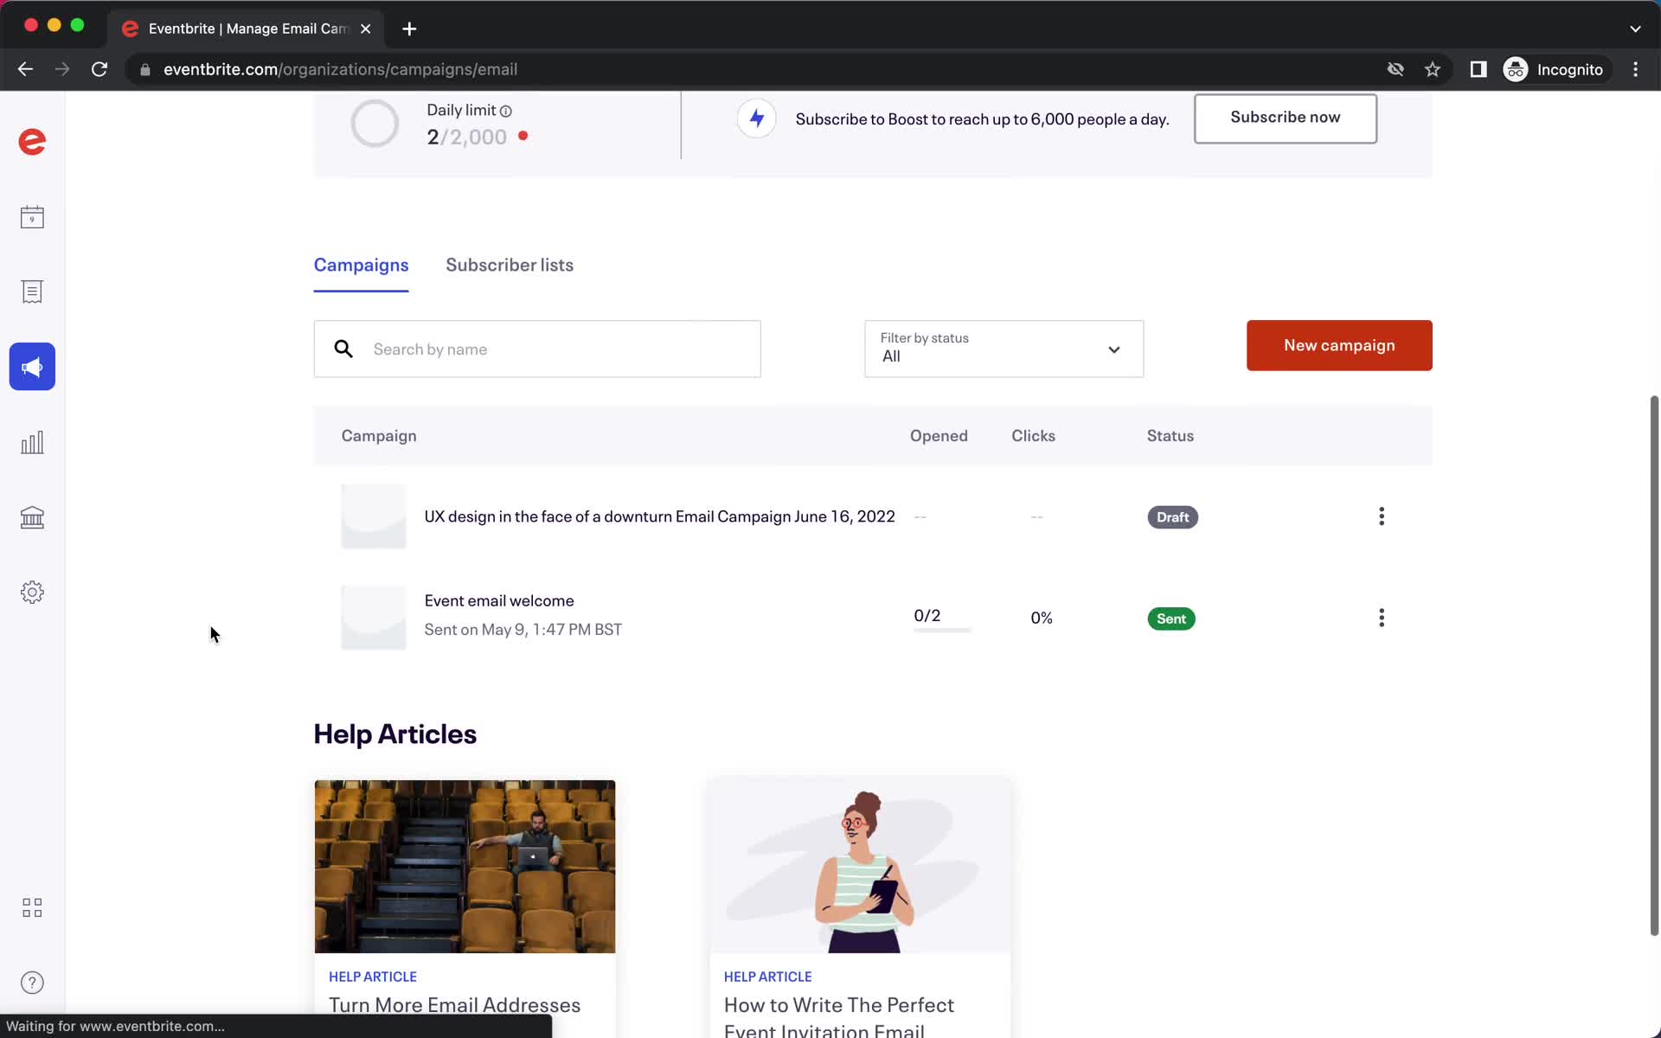
Task: Click the Subscribe now button
Action: 1285,118
